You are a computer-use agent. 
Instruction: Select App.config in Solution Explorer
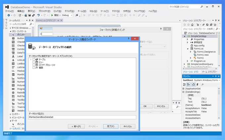[199, 46]
